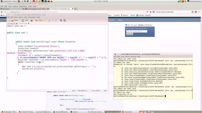
Task: Expand the Open recent files dropdown arrow
Action: coord(20,20)
